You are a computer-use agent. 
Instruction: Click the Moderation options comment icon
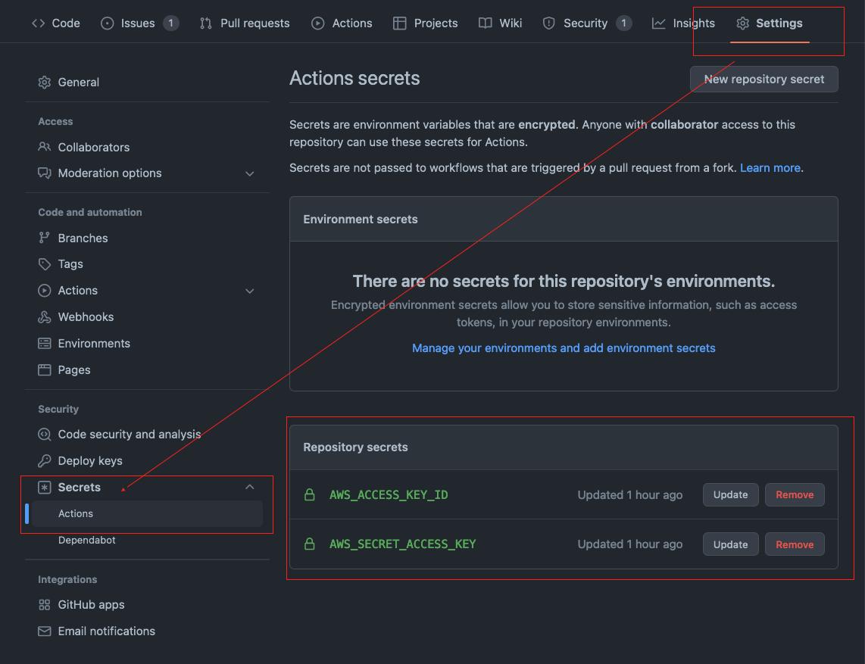coord(44,173)
